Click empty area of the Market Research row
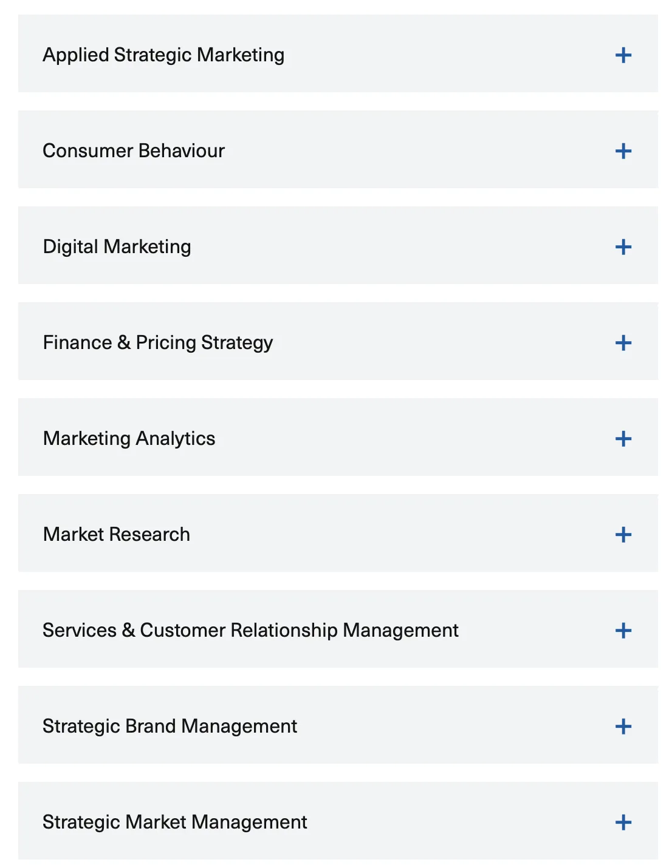Screen dimensions: 672x868 (x=395, y=534)
